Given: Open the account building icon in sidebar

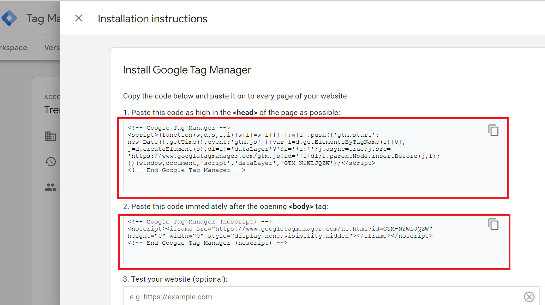Looking at the screenshot, I should 50,136.
